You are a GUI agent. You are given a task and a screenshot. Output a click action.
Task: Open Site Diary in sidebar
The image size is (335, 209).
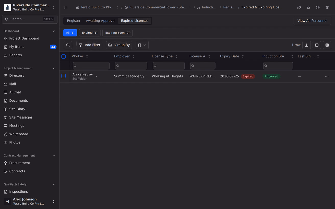30,109
